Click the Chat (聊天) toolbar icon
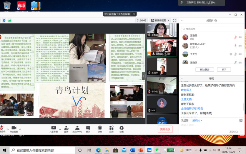This screenshot has height=154, width=246. (88, 128)
